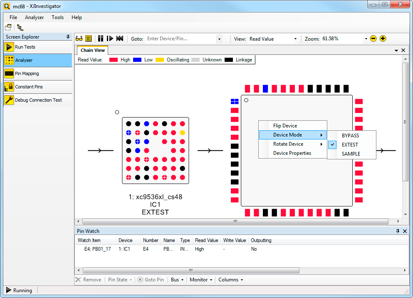Click the Pin Watch horizontal scrollbar

pyautogui.click(x=191, y=270)
